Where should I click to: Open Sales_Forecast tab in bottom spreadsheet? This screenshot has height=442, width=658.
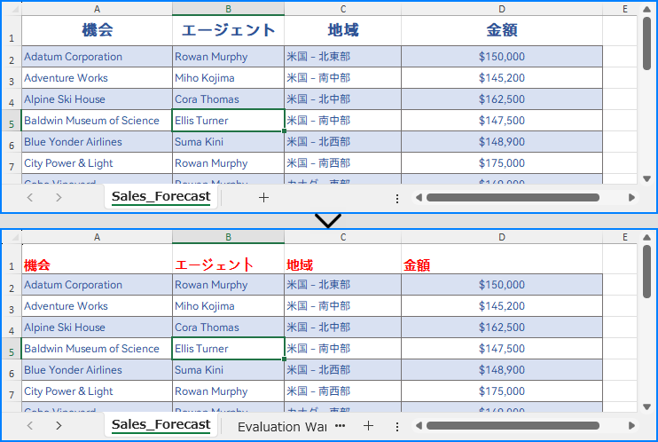click(161, 425)
